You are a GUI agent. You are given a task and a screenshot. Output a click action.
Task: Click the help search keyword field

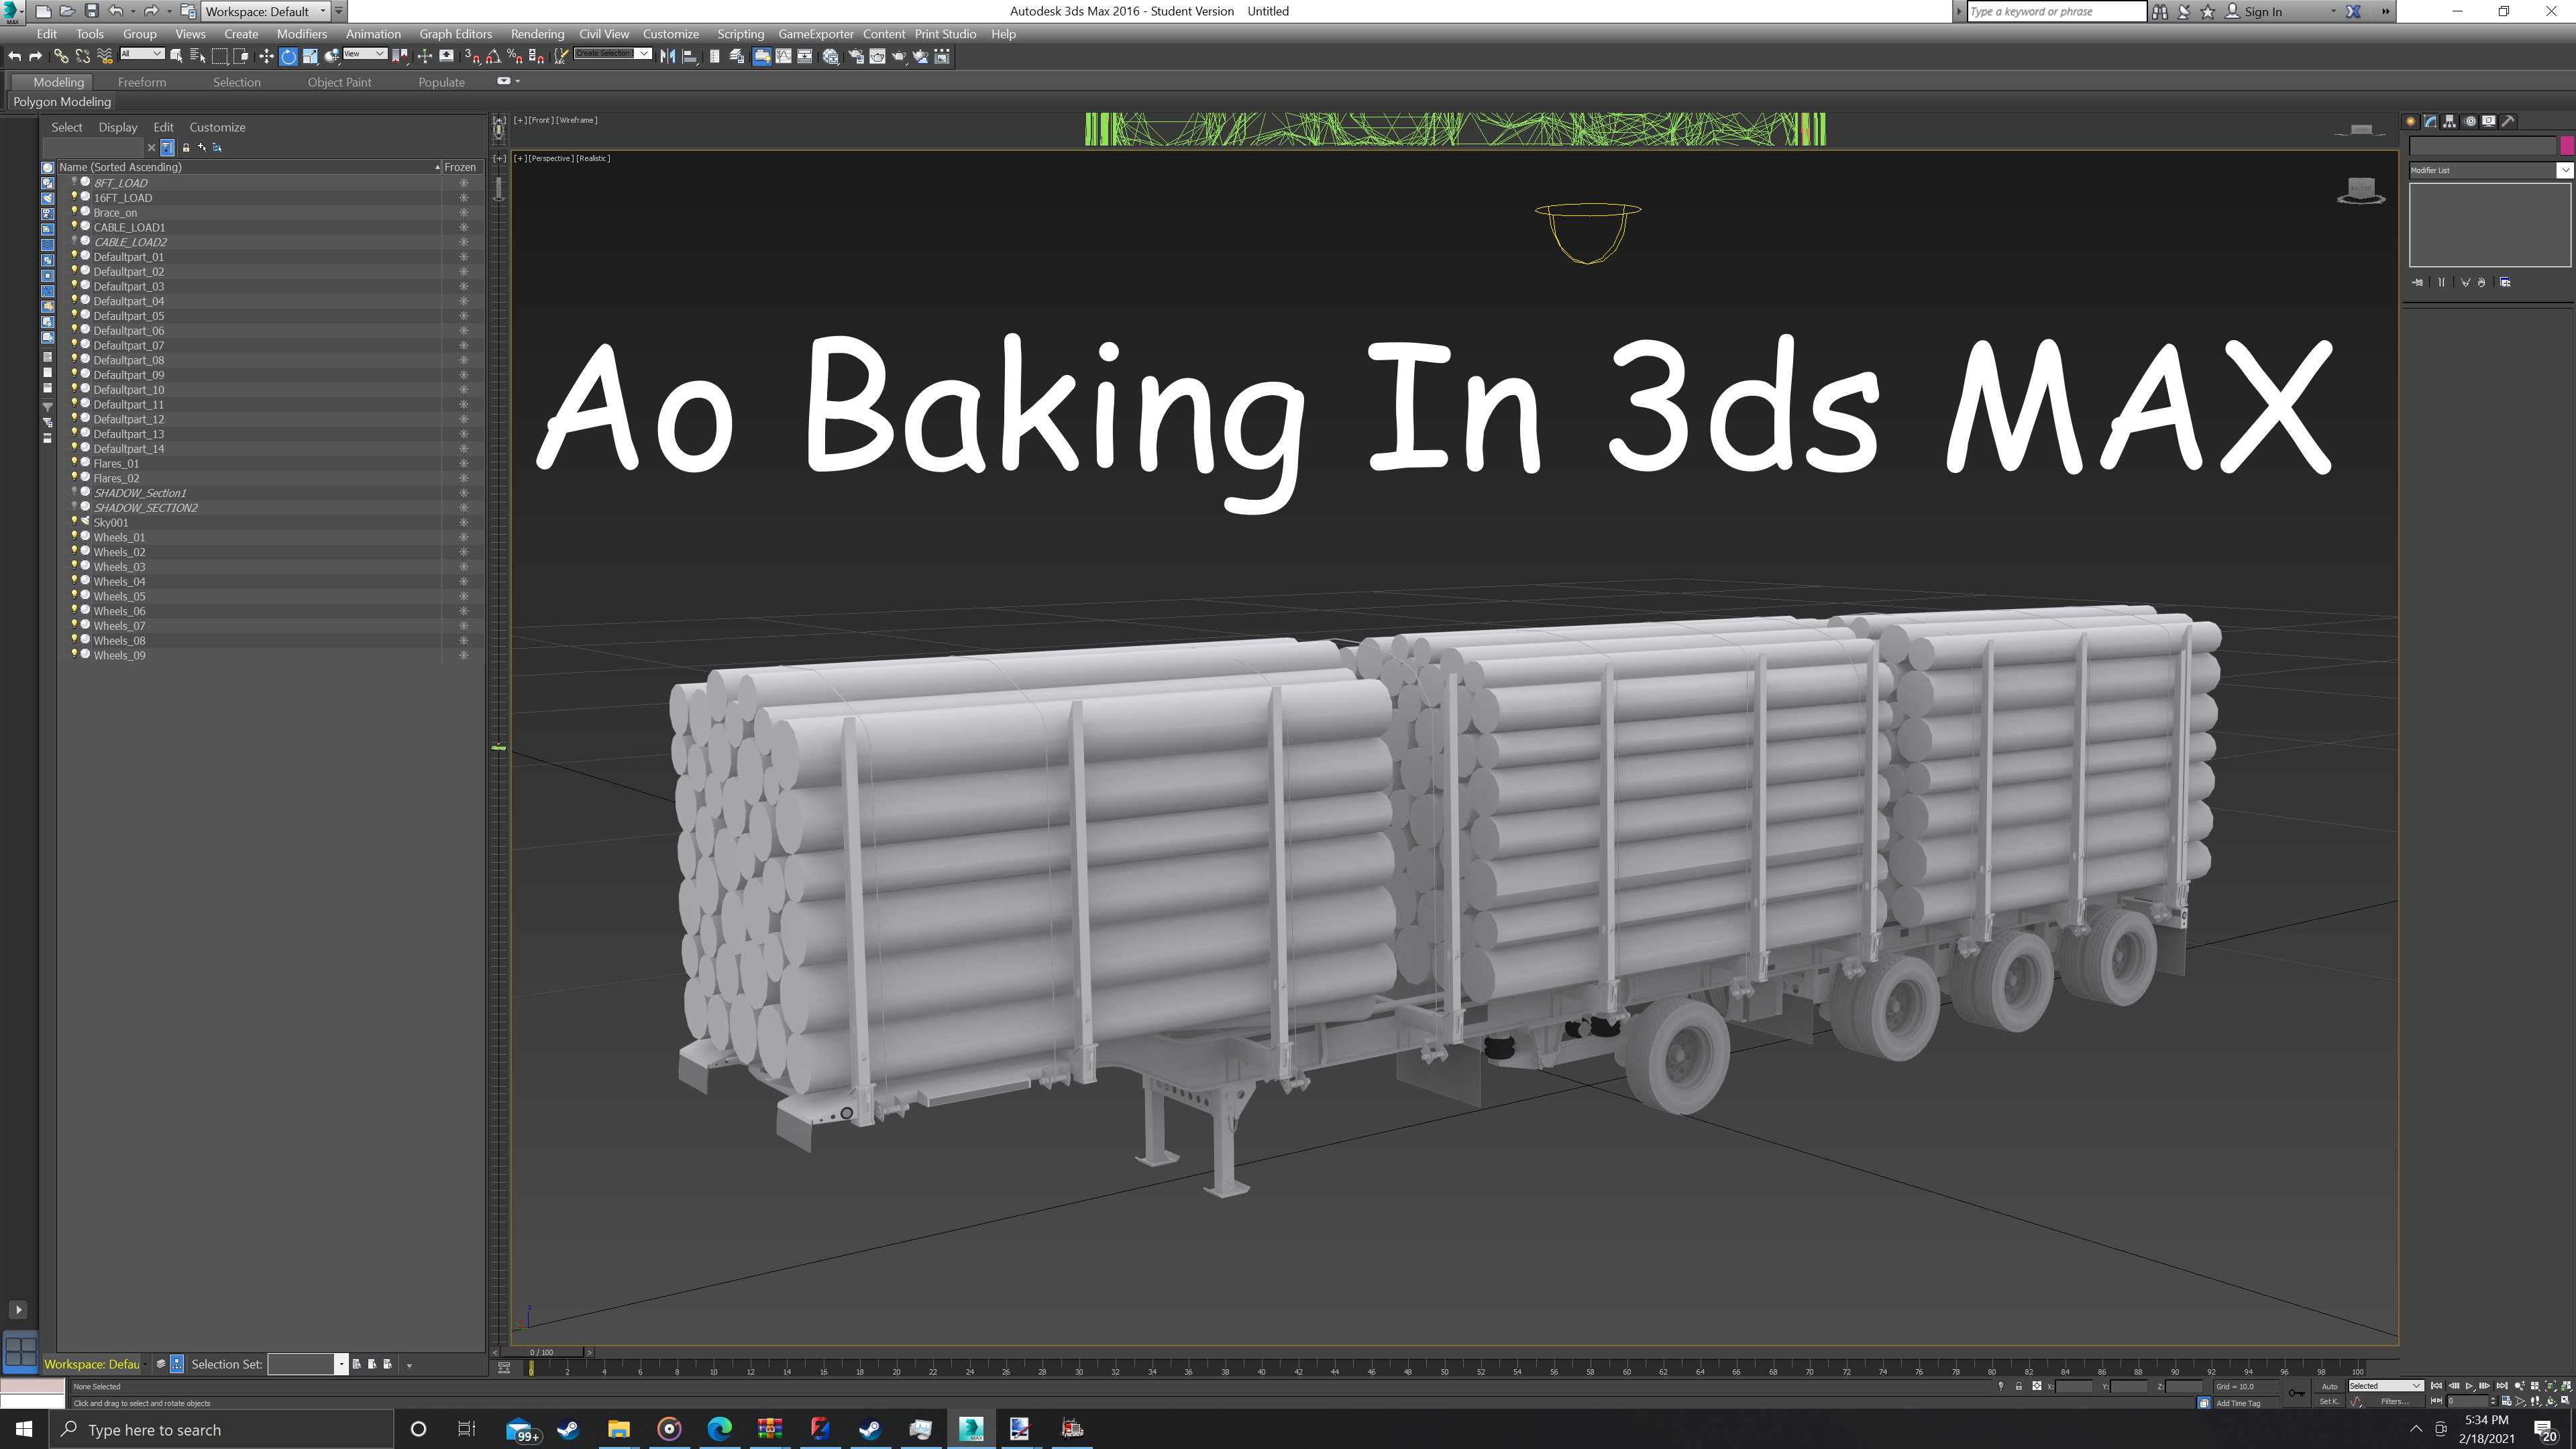point(2056,11)
